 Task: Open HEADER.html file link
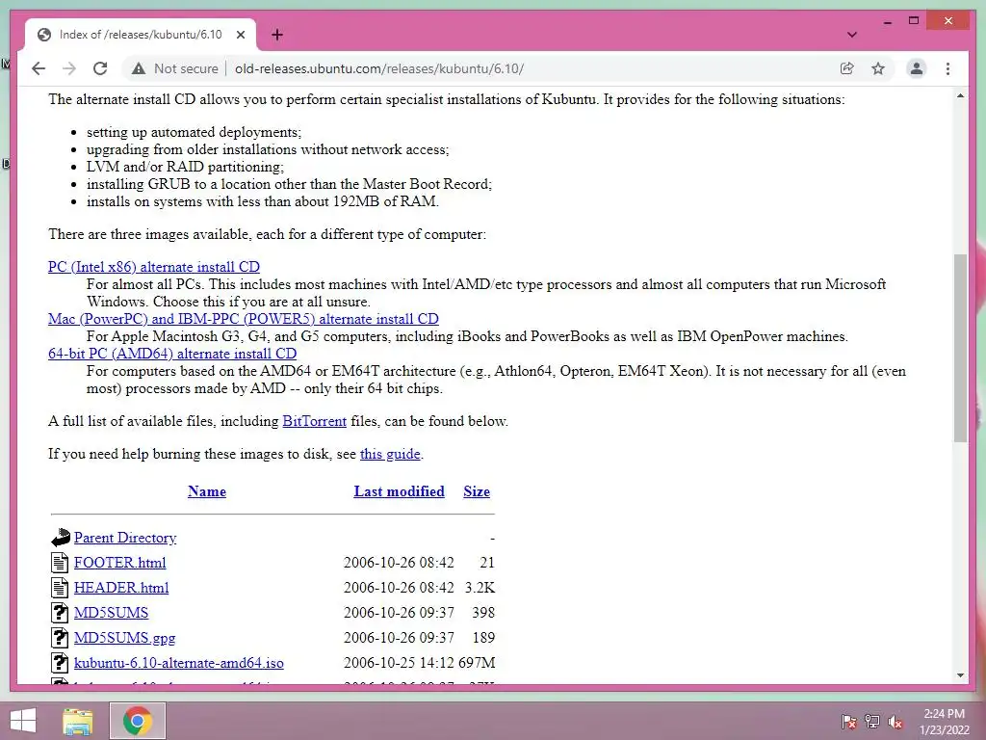click(121, 588)
